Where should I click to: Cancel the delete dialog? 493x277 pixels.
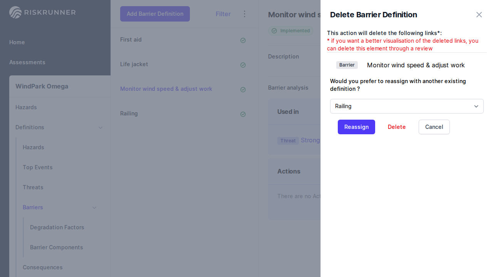(434, 127)
